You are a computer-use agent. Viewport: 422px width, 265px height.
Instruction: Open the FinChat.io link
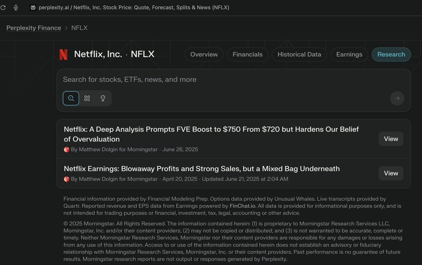pyautogui.click(x=242, y=206)
